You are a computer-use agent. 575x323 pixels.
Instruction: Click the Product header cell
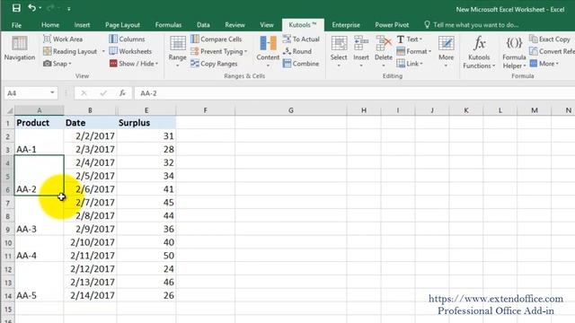[x=40, y=123]
